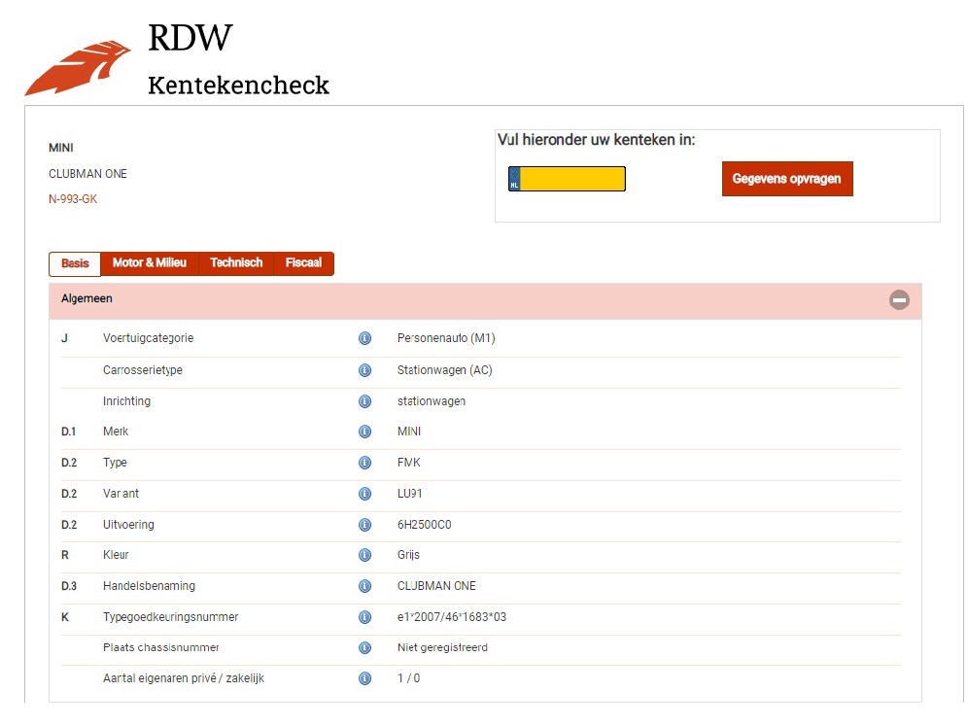Image resolution: width=969 pixels, height=726 pixels.
Task: Click the Voertuigcategorie label
Action: pyautogui.click(x=149, y=338)
